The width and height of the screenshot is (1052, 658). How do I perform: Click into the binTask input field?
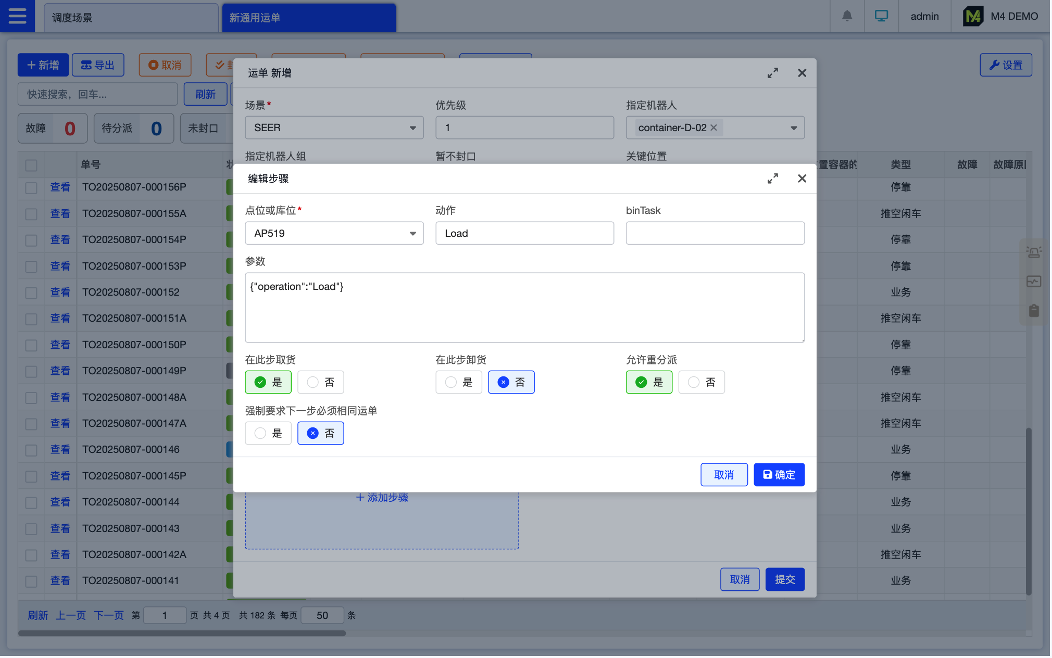(715, 233)
